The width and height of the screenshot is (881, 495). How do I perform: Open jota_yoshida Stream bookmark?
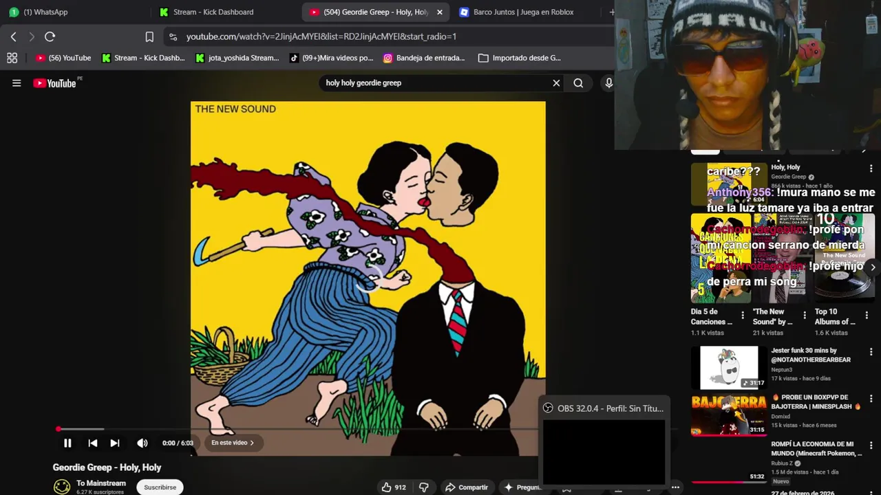click(237, 58)
